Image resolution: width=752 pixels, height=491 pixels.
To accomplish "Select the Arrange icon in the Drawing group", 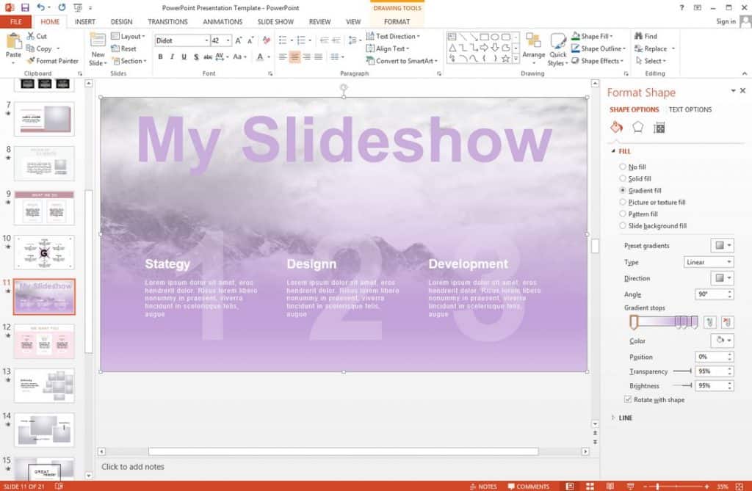I will [535, 48].
